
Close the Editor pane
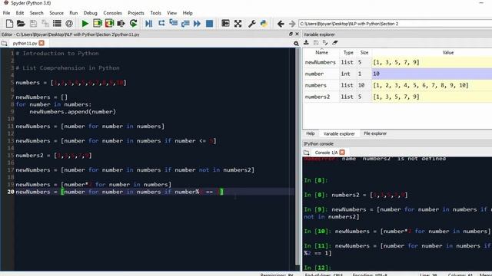[x=297, y=34]
